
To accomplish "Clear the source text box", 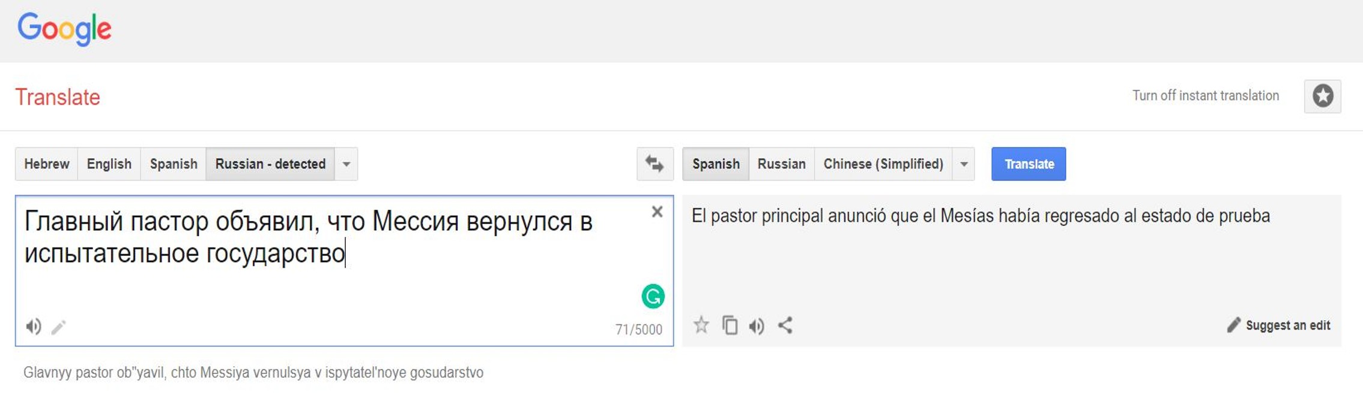I will [657, 212].
